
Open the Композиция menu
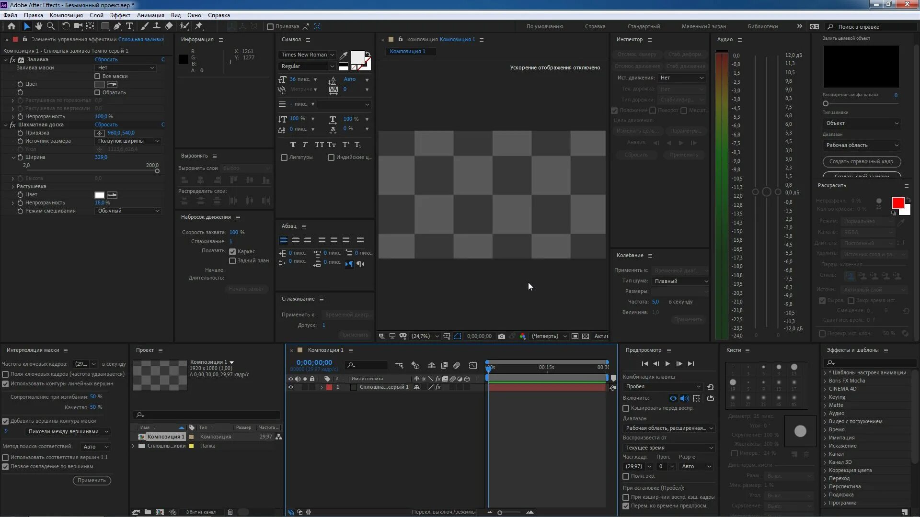click(x=66, y=15)
